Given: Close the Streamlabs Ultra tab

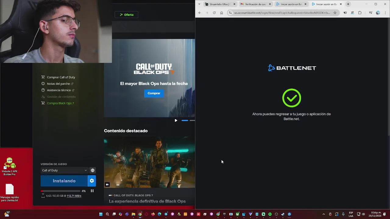Looking at the screenshot, I should click(234, 4).
